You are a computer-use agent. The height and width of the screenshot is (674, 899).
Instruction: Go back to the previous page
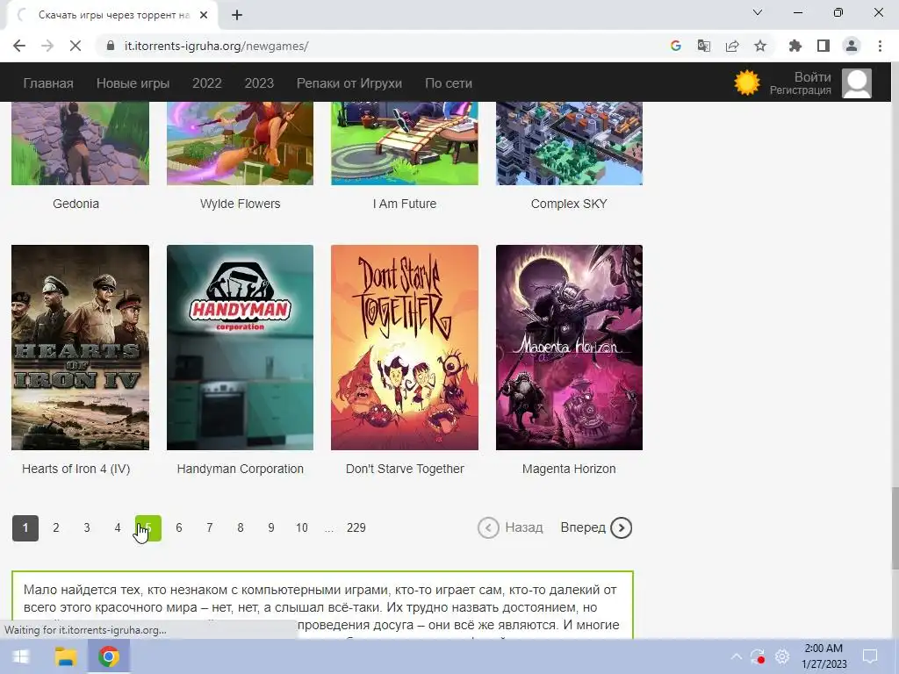[x=19, y=46]
